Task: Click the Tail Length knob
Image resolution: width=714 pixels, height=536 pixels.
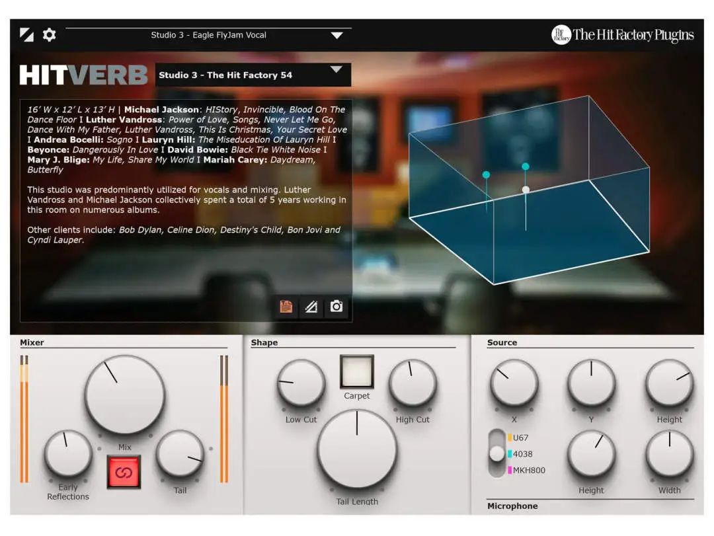Action: tap(357, 449)
